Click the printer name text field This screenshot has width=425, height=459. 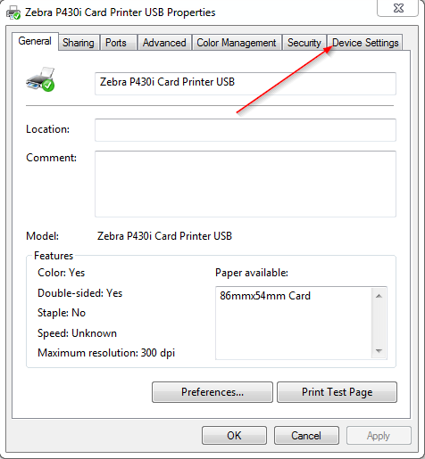[x=246, y=84]
